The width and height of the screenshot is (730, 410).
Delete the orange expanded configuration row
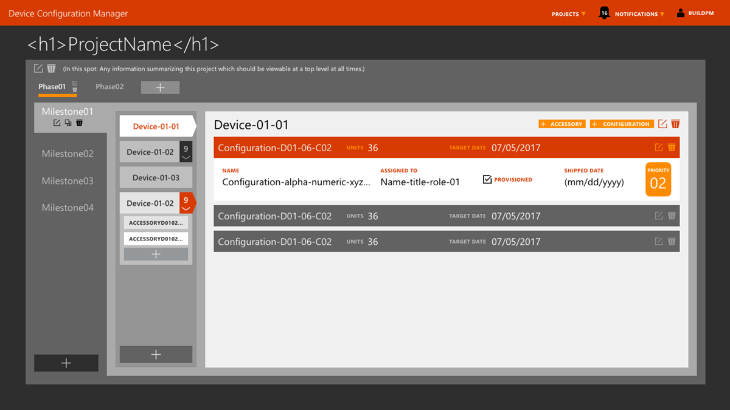(x=672, y=148)
